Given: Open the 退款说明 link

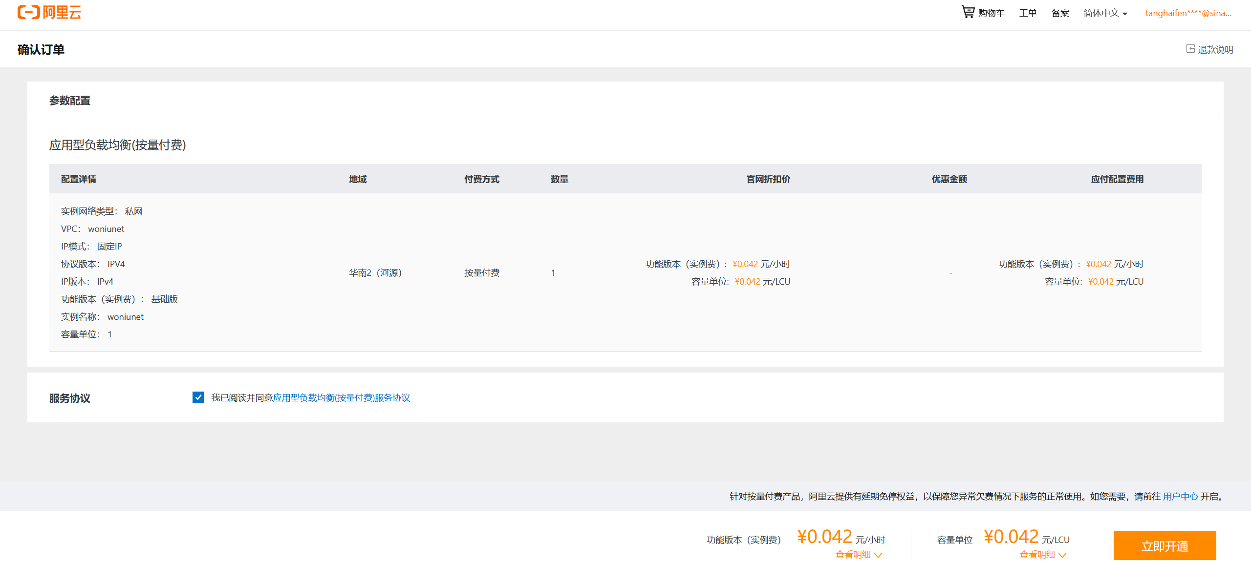Looking at the screenshot, I should tap(1215, 50).
